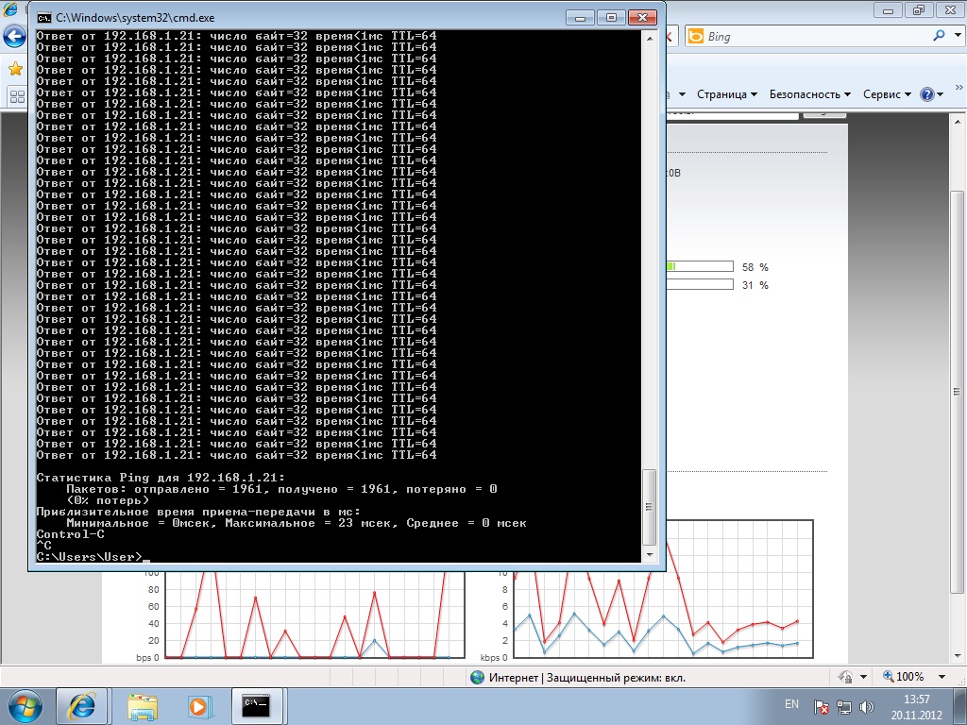Click the clock showing 13:57
The height and width of the screenshot is (725, 967).
(x=916, y=705)
